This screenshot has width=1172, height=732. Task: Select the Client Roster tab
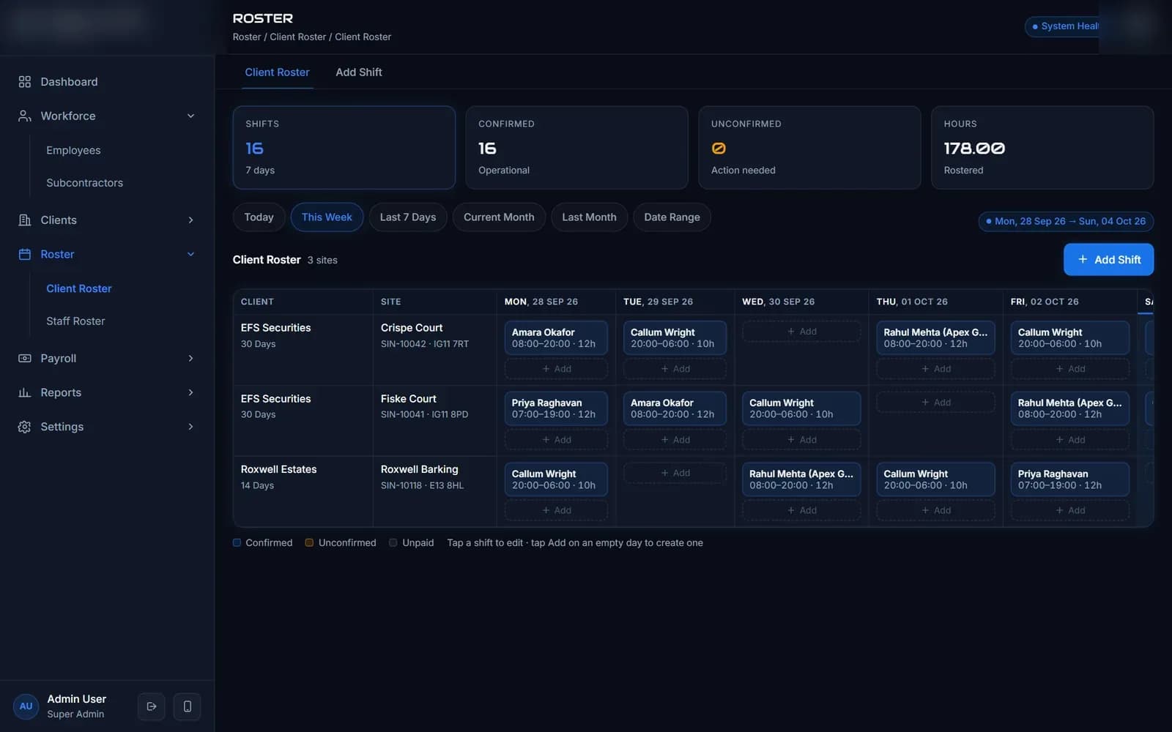pyautogui.click(x=277, y=72)
